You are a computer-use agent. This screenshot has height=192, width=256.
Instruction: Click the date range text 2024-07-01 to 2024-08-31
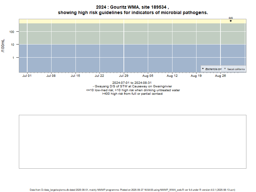tap(132, 83)
